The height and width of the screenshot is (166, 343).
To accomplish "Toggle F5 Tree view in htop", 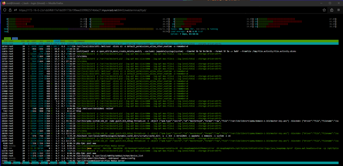I will (43, 163).
